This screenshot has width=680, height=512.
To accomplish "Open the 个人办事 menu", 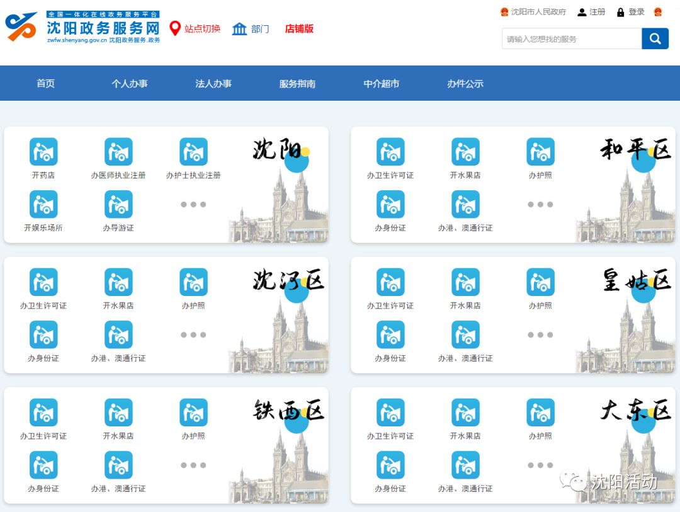I will click(x=130, y=82).
